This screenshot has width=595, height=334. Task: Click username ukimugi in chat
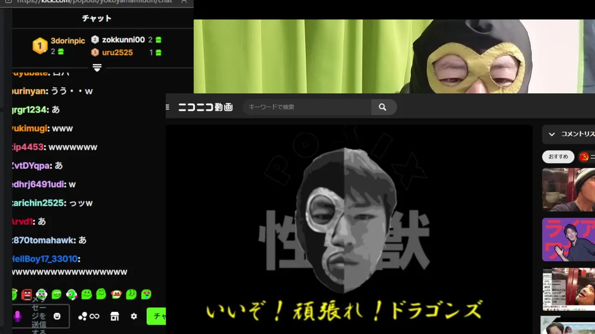pyautogui.click(x=30, y=128)
